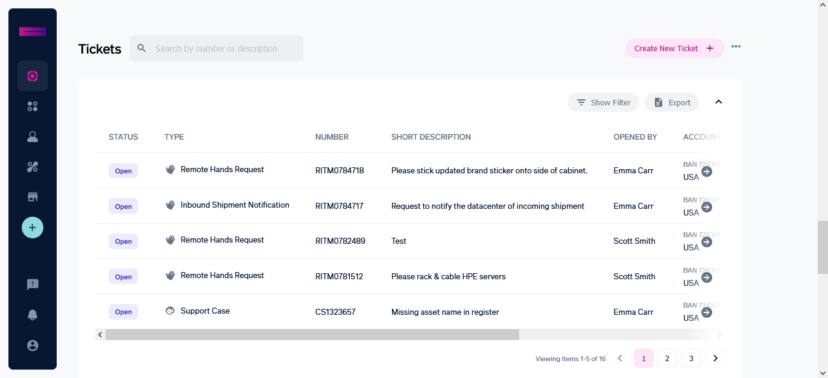
Task: Go to page 2 of tickets
Action: (667, 358)
